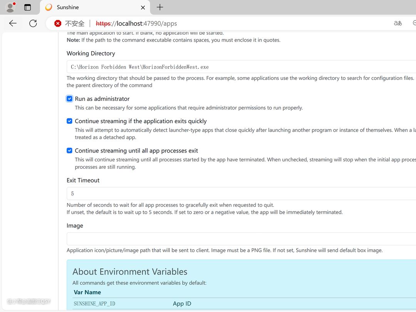Viewport: 416px width, 312px height.
Task: Click the Run as administrator label
Action: pos(102,99)
